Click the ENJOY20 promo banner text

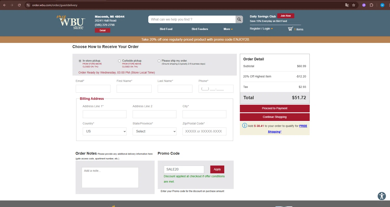(x=195, y=40)
